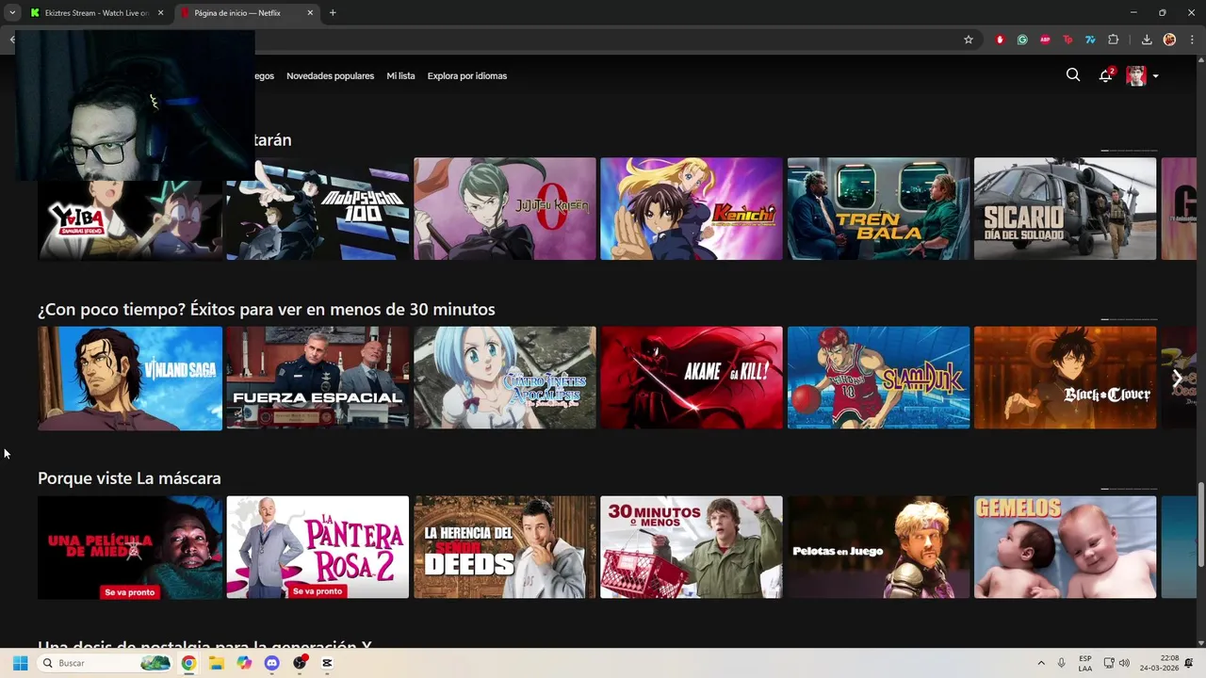
Task: Open the Gemelos movie
Action: pos(1065,547)
